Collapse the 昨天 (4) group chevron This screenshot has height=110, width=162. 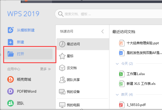coord(117,95)
